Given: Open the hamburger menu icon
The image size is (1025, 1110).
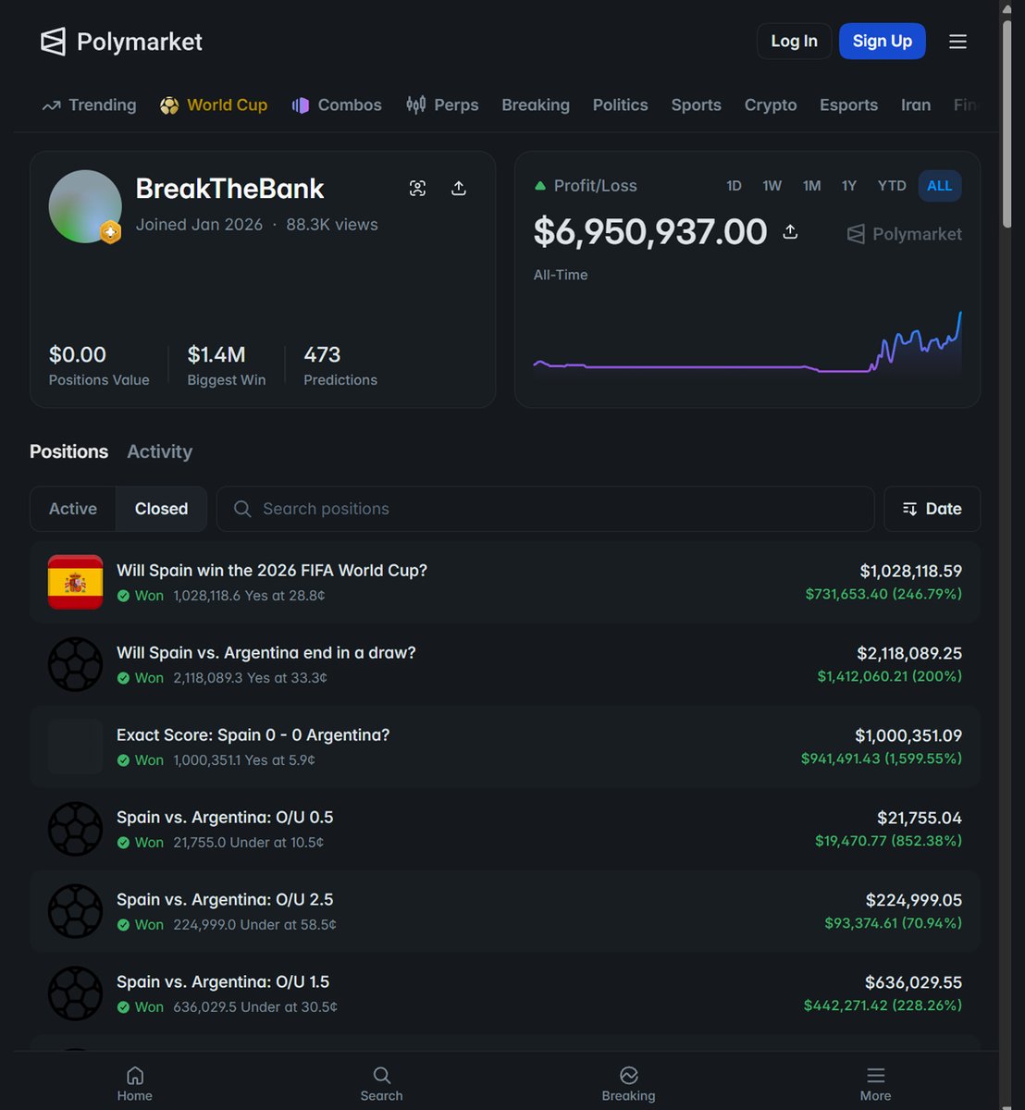Looking at the screenshot, I should pos(957,42).
